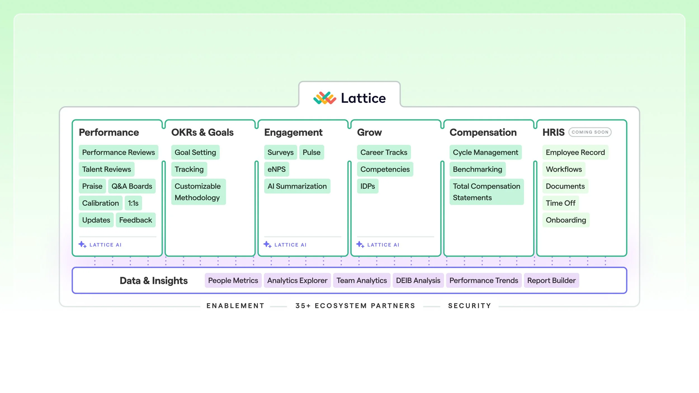Open Total Compensation Statements chip
The height and width of the screenshot is (393, 699).
coord(486,192)
